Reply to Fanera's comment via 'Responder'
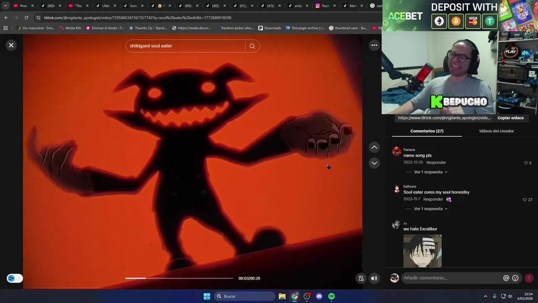538x303 pixels. 436,162
